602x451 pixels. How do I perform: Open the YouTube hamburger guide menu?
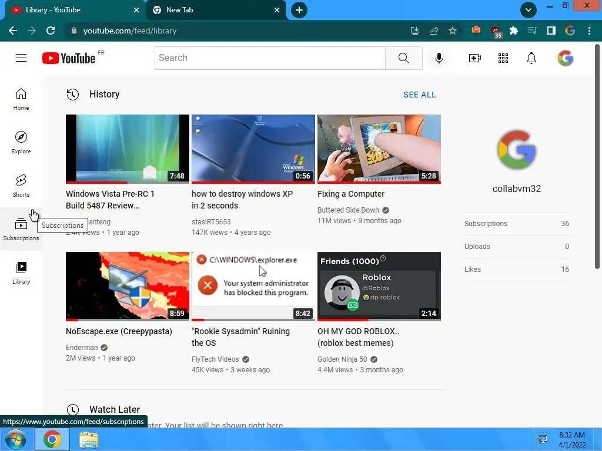coord(21,58)
